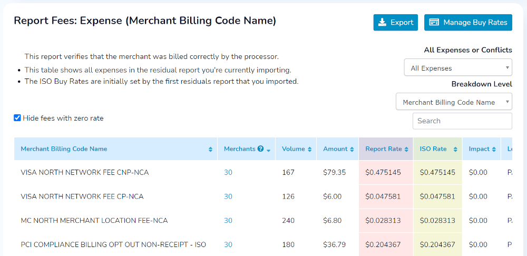Viewport: 527px width, 256px height.
Task: Sort the Amount column using its arrows
Action: (352, 149)
